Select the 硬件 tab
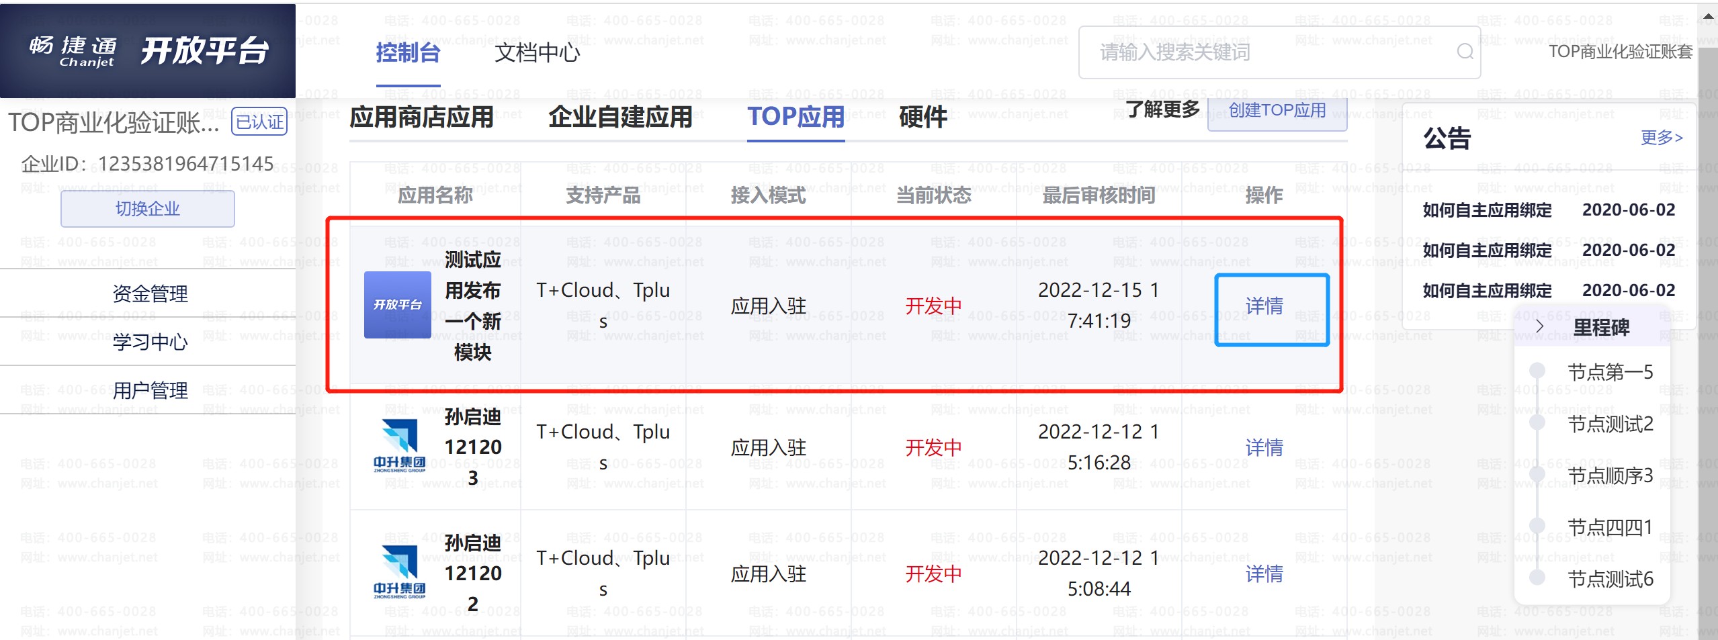This screenshot has width=1718, height=640. 923,118
